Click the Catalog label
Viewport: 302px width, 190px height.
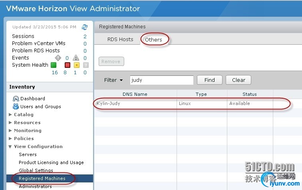24,115
